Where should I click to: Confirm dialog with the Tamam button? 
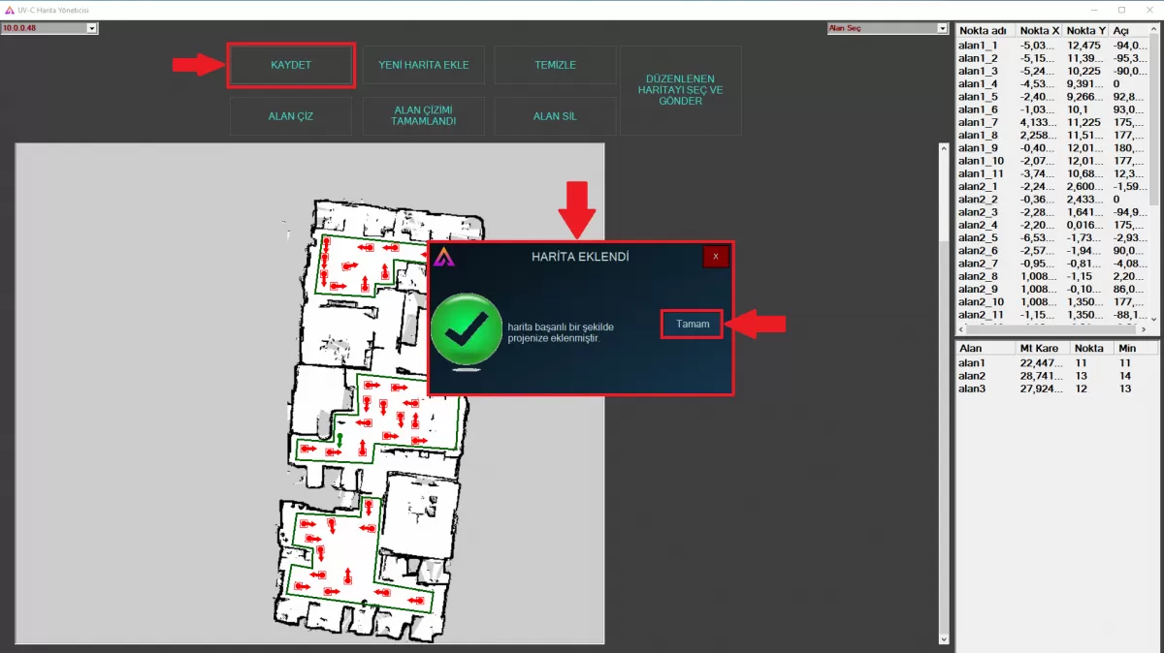tap(693, 325)
